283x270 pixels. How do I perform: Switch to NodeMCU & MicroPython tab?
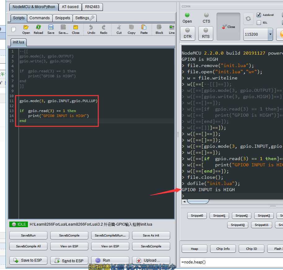click(x=34, y=7)
